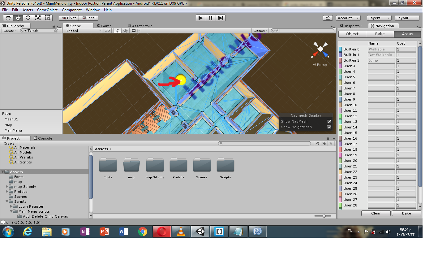Toggle 2D scene view mode
The width and height of the screenshot is (438, 260).
point(107,31)
